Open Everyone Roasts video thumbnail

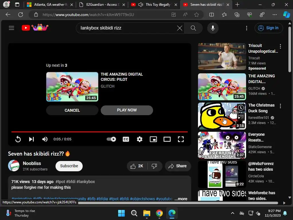click(x=222, y=145)
